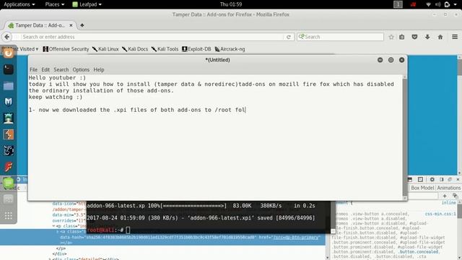Open Leafpad Help menu
This screenshot has width=462, height=260.
tap(99, 69)
